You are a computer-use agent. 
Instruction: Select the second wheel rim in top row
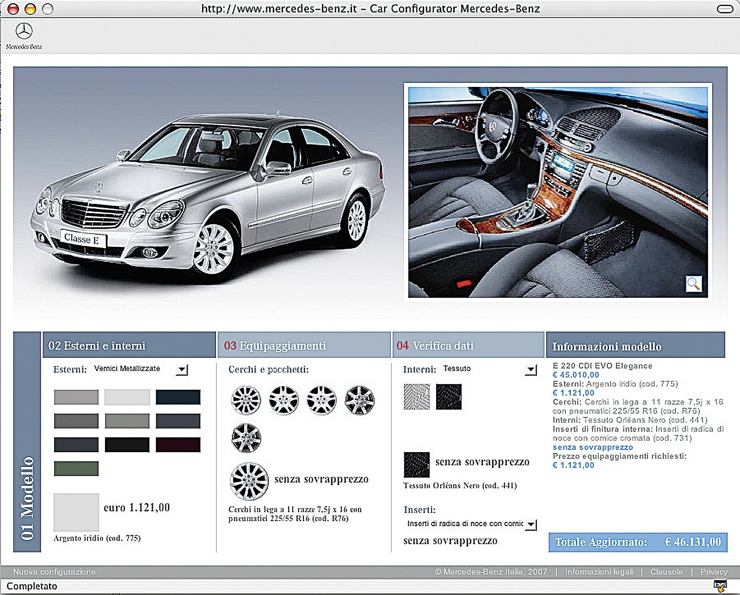point(284,400)
